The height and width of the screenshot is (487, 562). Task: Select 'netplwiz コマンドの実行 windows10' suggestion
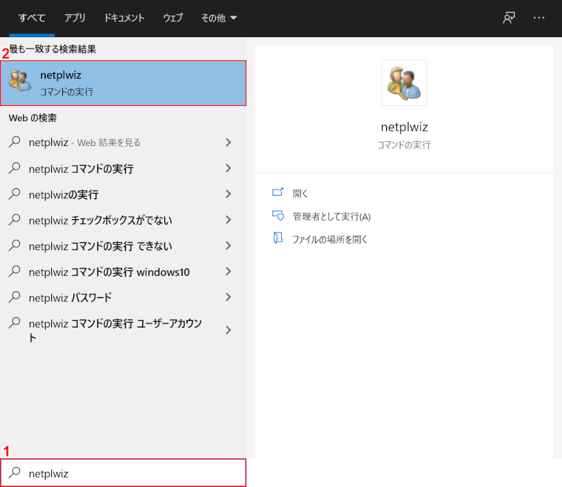click(109, 272)
